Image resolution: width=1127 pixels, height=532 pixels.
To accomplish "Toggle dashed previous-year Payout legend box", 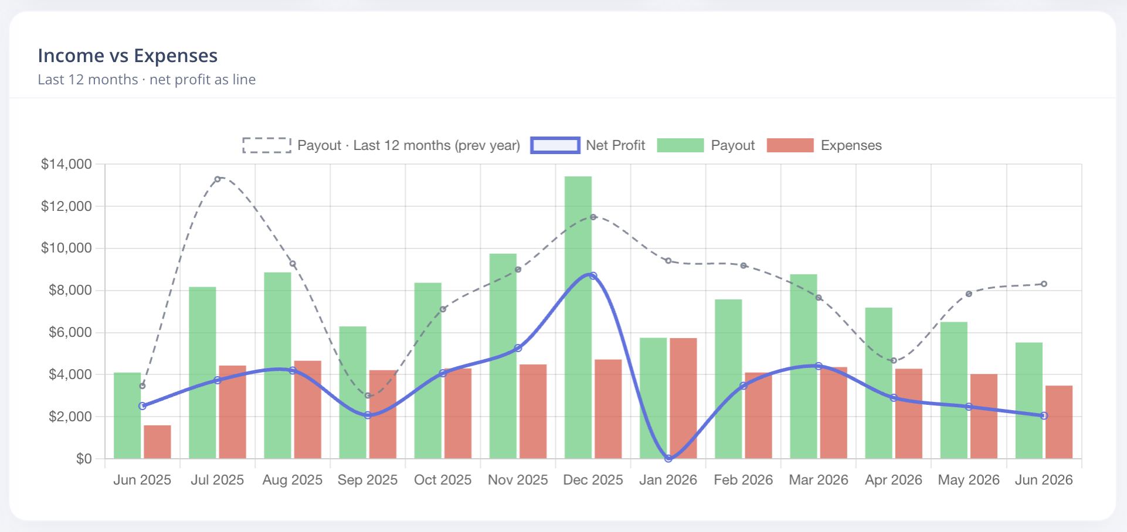I will (267, 145).
